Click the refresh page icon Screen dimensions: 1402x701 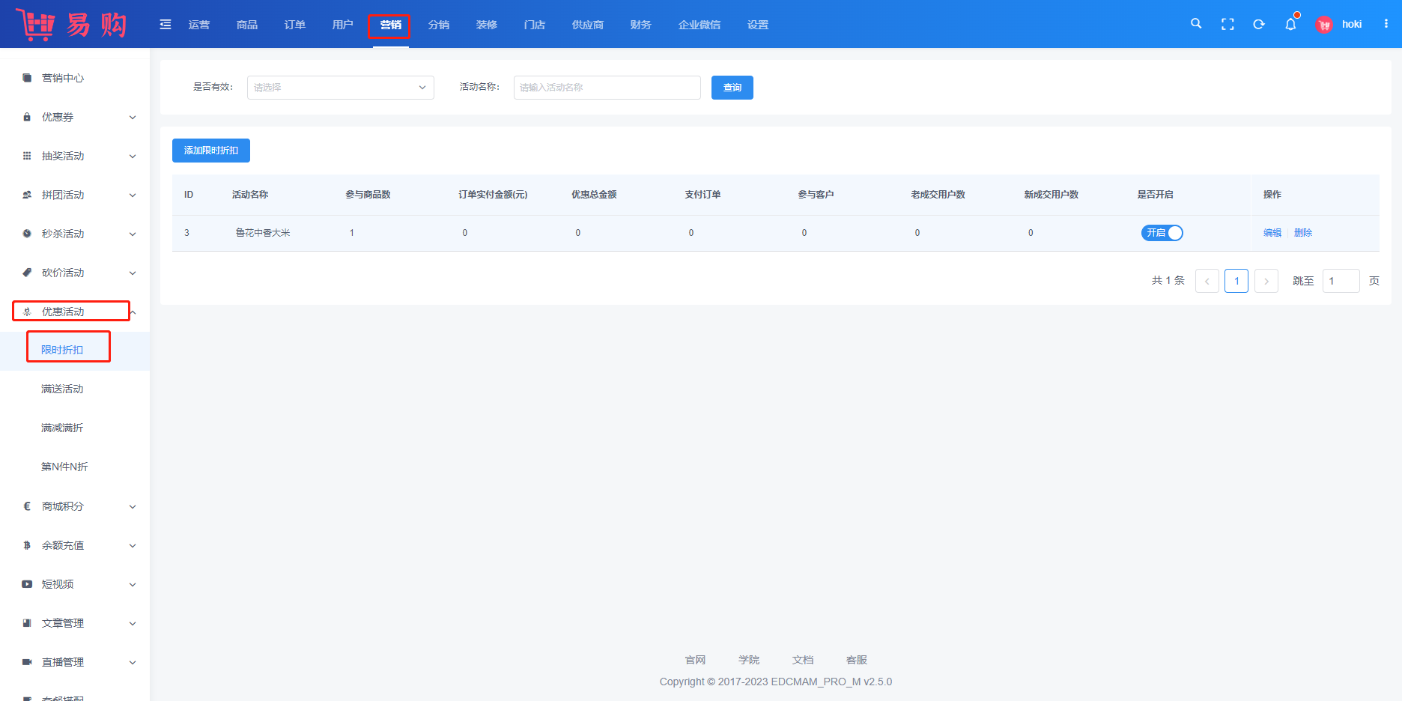coord(1259,24)
